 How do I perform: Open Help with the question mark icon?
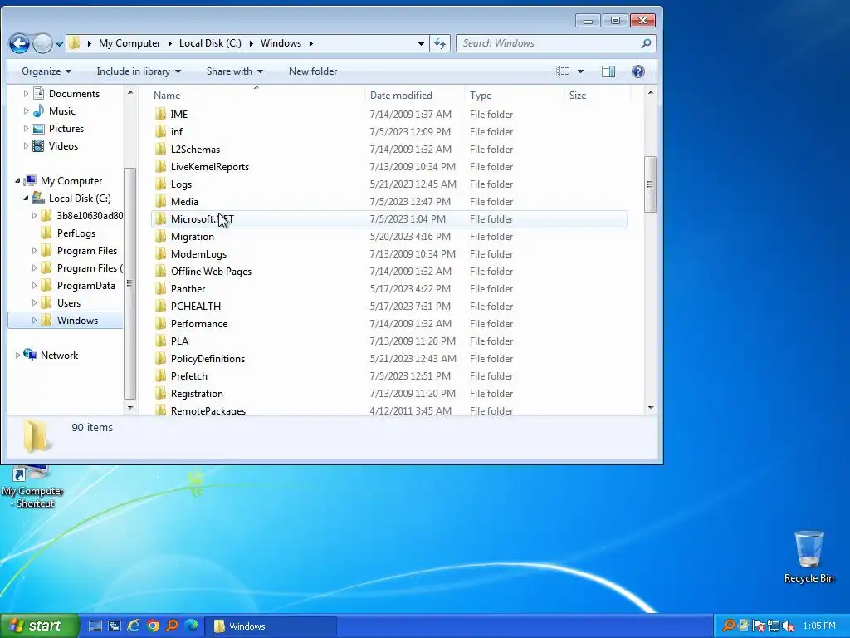(x=638, y=71)
